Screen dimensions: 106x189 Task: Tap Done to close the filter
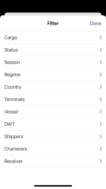pyautogui.click(x=96, y=23)
